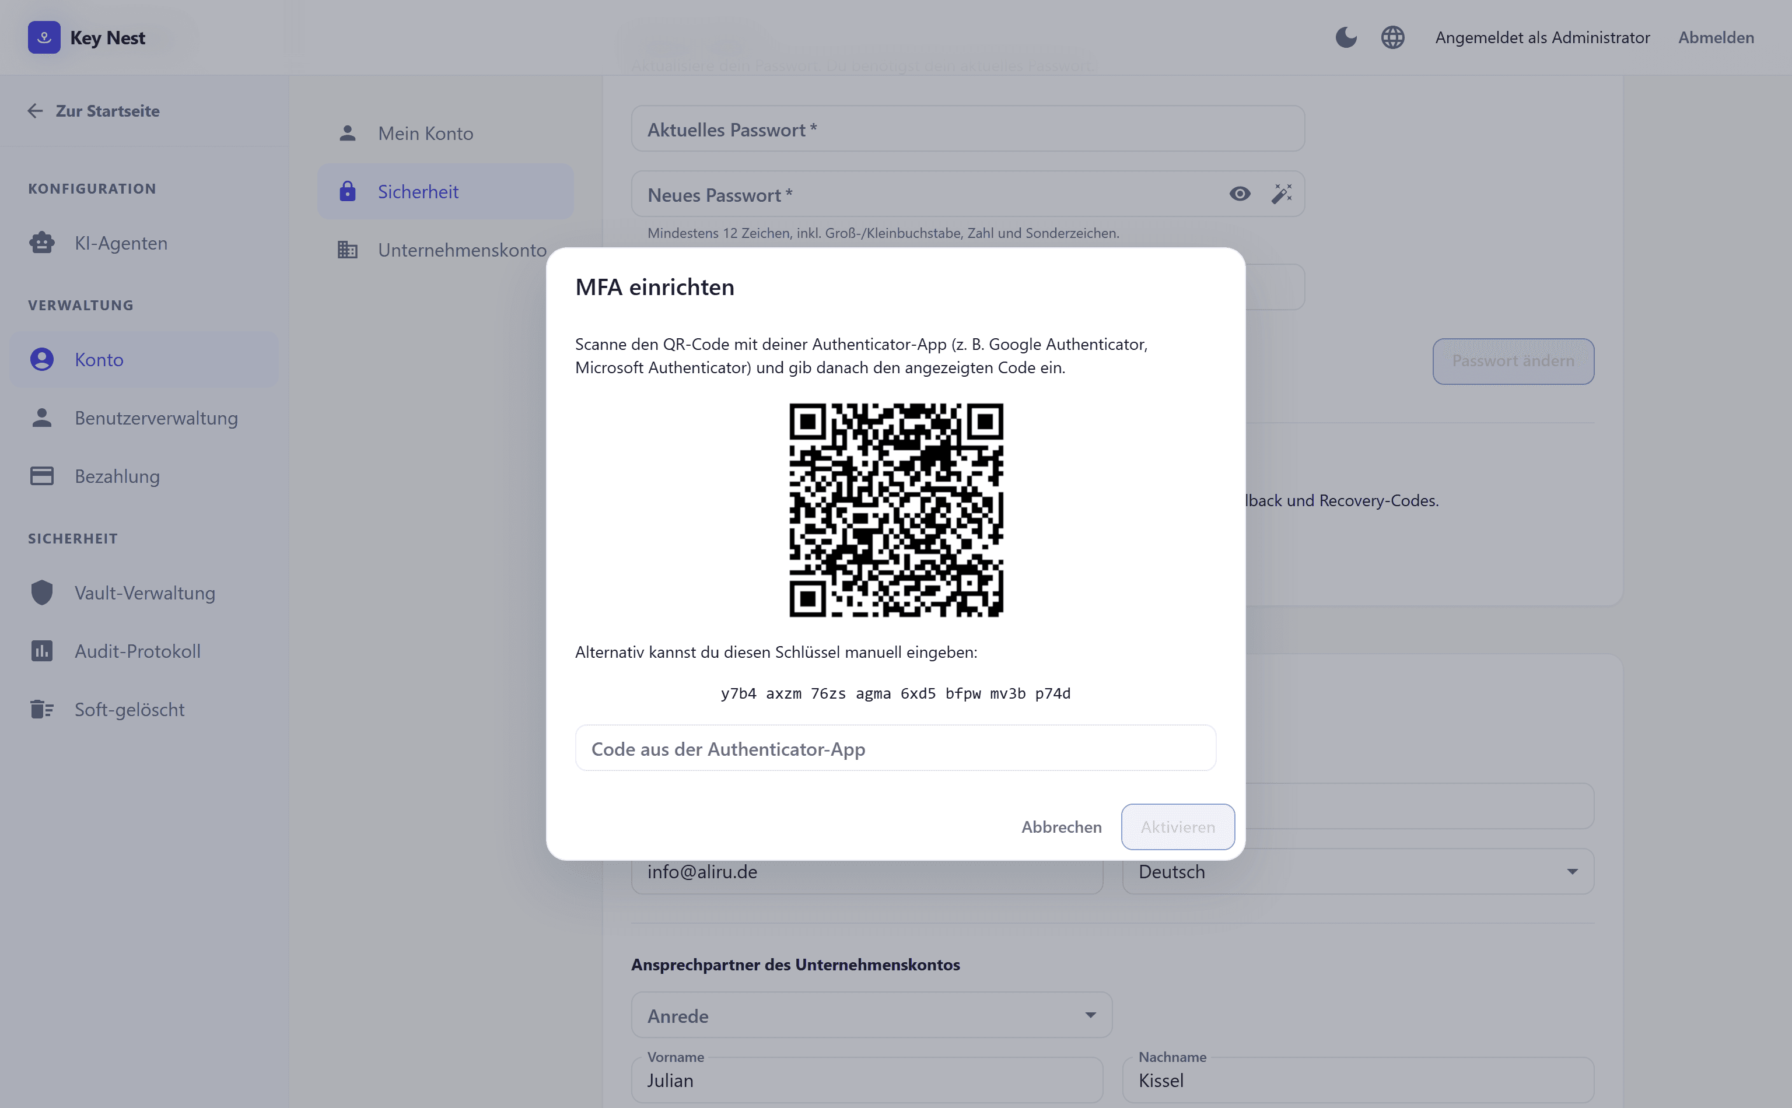Select the Sicherheit tab
The width and height of the screenshot is (1792, 1108).
pos(446,191)
